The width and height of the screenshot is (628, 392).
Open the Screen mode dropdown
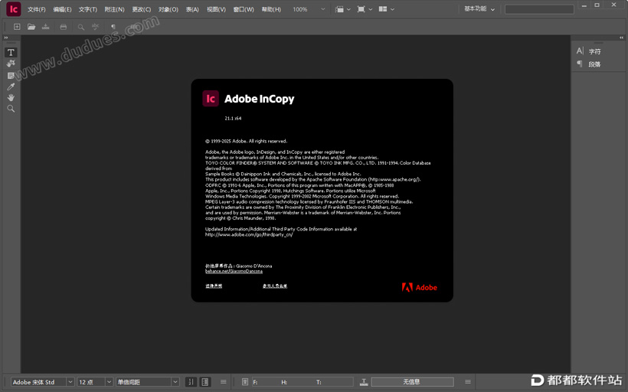365,9
